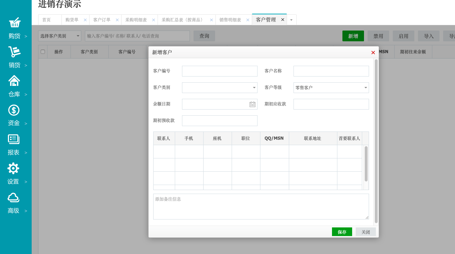Close the 客户订单 tab

(117, 20)
